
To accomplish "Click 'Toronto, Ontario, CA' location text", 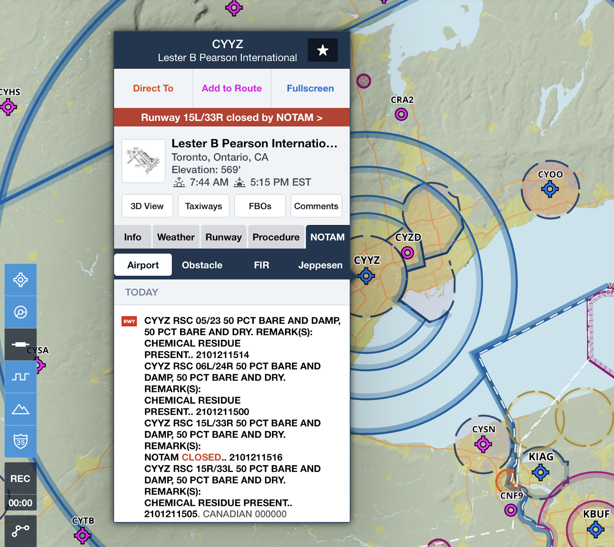I will [220, 157].
